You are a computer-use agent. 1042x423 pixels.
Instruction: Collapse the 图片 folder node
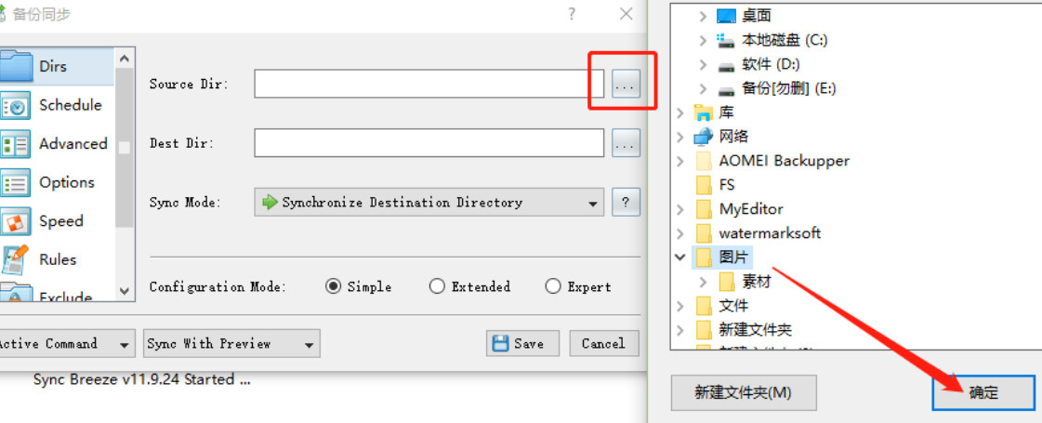coord(679,257)
